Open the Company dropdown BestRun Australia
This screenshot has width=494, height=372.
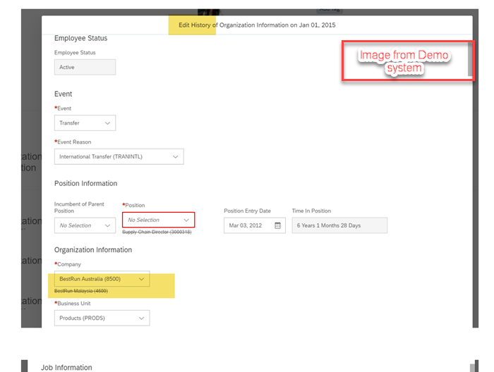point(102,279)
